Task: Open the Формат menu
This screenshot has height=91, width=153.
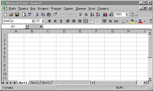Action: point(56,9)
